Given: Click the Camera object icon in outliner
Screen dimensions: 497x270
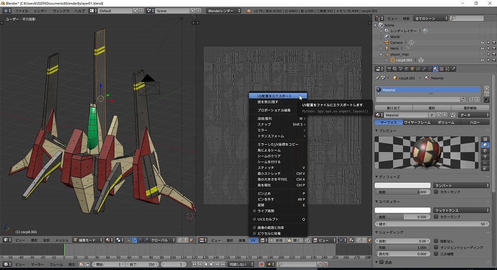Looking at the screenshot, I should 386,43.
